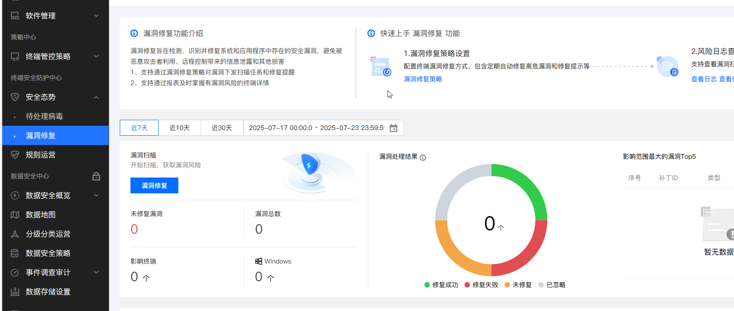734x311 pixels.
Task: Open 数据安全策略 in the sidebar
Action: pos(56,253)
